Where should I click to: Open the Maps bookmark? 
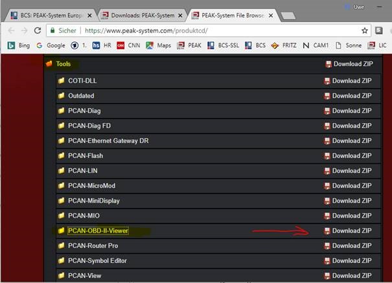pyautogui.click(x=159, y=45)
